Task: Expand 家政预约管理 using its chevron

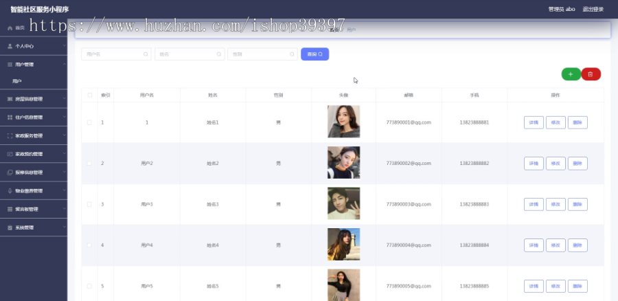Action: pyautogui.click(x=65, y=153)
